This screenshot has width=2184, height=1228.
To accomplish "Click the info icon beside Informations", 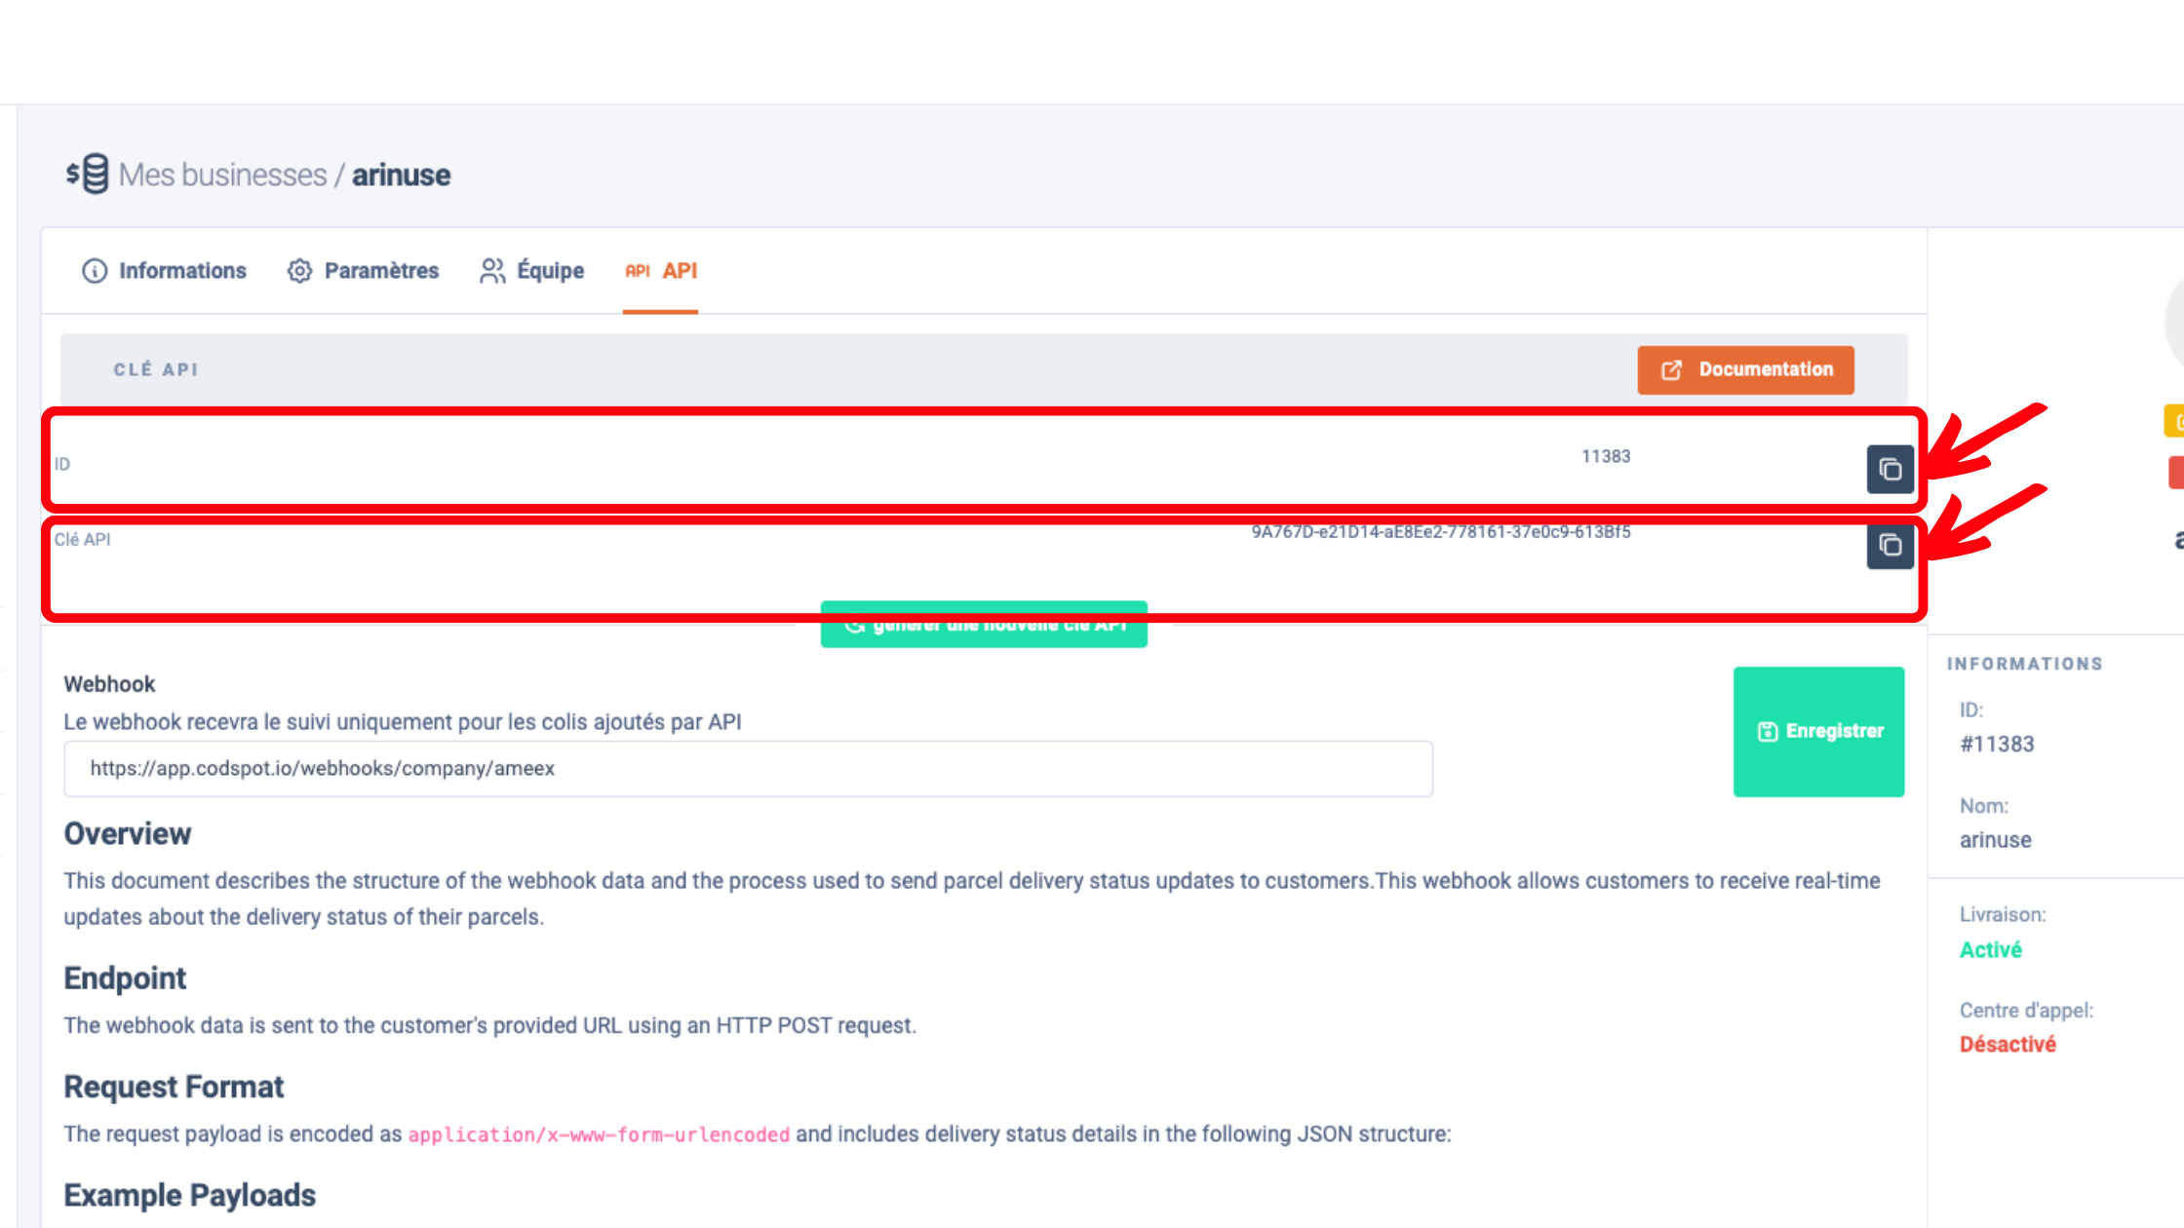I will pos(93,271).
